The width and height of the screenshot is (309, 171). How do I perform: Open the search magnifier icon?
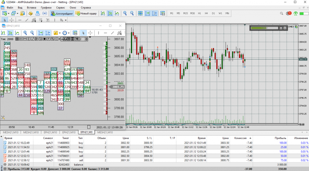pyautogui.click(x=282, y=14)
